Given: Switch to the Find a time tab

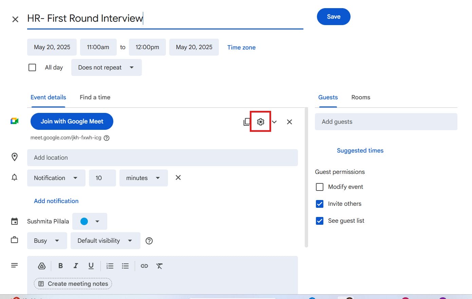Looking at the screenshot, I should pyautogui.click(x=95, y=97).
